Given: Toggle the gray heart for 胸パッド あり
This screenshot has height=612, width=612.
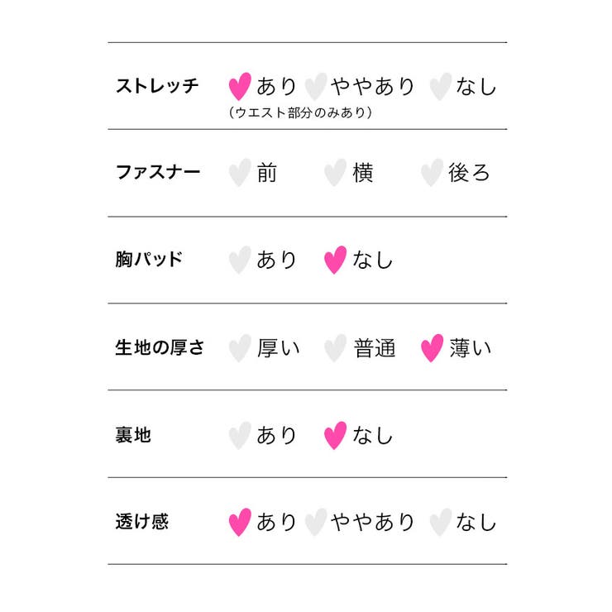Looking at the screenshot, I should [240, 260].
